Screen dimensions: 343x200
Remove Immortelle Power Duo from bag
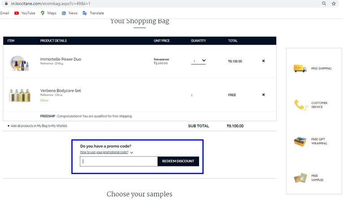click(263, 61)
